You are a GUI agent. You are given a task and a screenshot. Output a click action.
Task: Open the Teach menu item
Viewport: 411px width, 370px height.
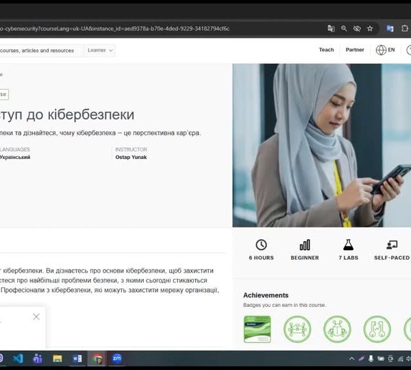326,50
